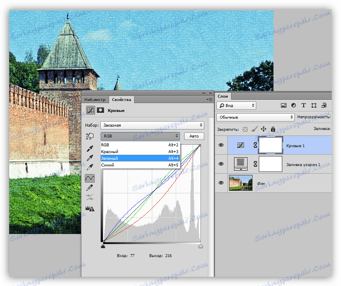Screen dimensions: 341x286
Task: Click link icon on Кривые 1 layer
Action: [255, 145]
